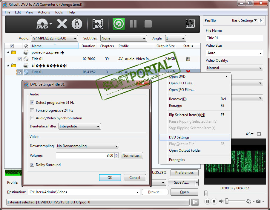Click the preview panel popout icon
This screenshot has width=270, height=210.
click(x=259, y=134)
